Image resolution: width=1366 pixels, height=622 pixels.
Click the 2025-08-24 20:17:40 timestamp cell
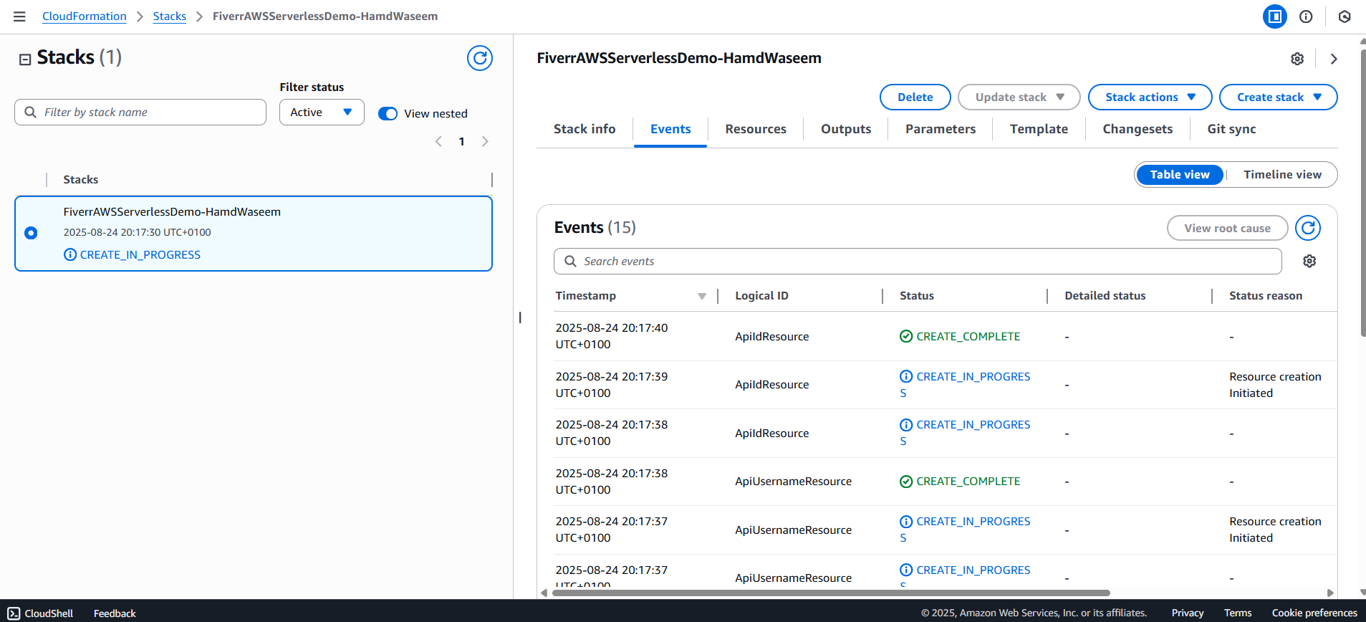tap(612, 336)
